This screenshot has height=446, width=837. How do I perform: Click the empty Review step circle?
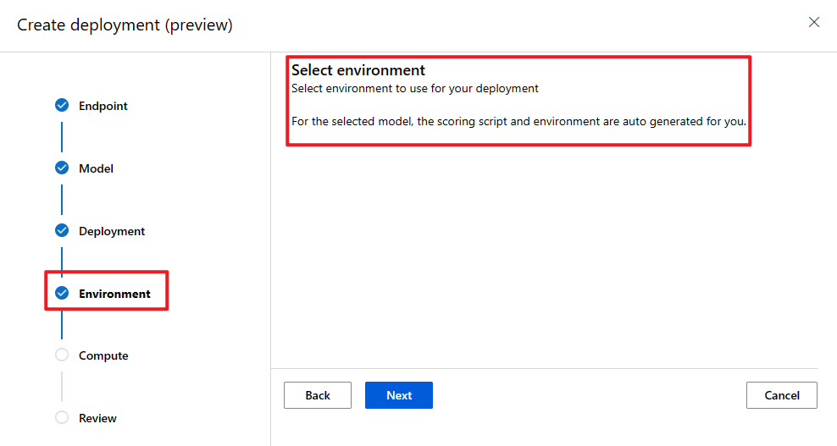[62, 418]
